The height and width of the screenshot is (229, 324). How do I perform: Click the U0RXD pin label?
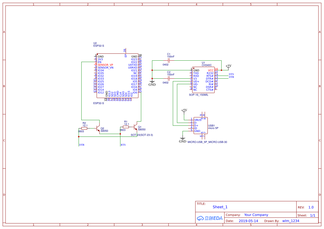click(133, 68)
